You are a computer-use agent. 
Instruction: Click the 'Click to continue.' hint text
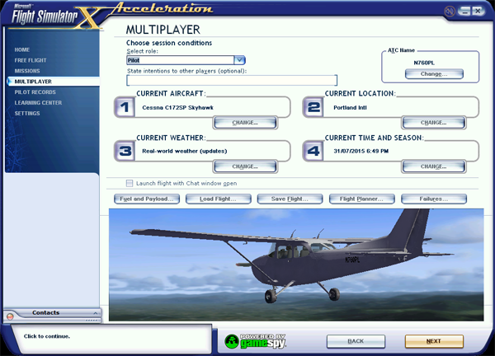[47, 336]
